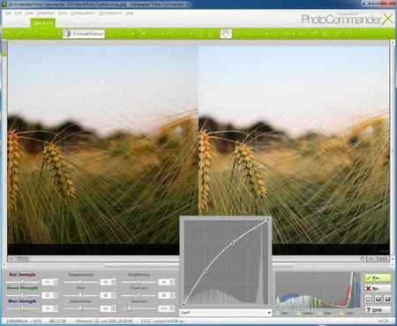This screenshot has width=397, height=326.
Task: Activate the highlighted hand pan tool
Action: point(226,34)
